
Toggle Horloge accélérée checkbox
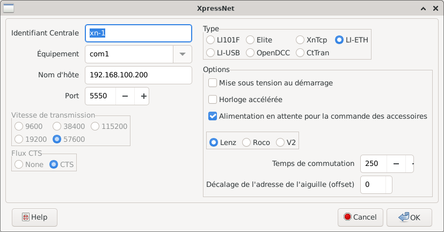[x=213, y=99]
